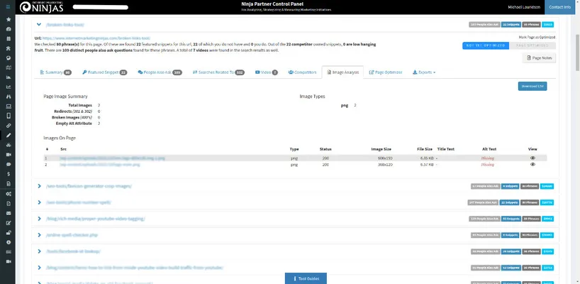Set the page as Not Yet Optimized
This screenshot has width=580, height=284.
click(485, 45)
